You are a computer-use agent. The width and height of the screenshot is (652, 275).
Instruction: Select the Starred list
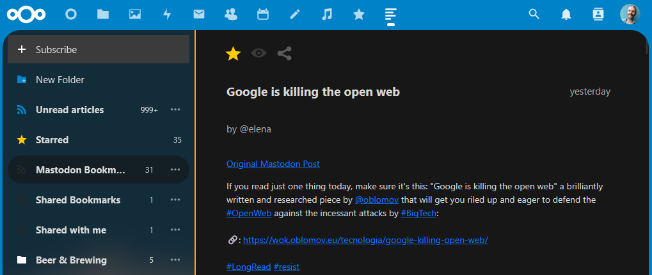(99, 140)
